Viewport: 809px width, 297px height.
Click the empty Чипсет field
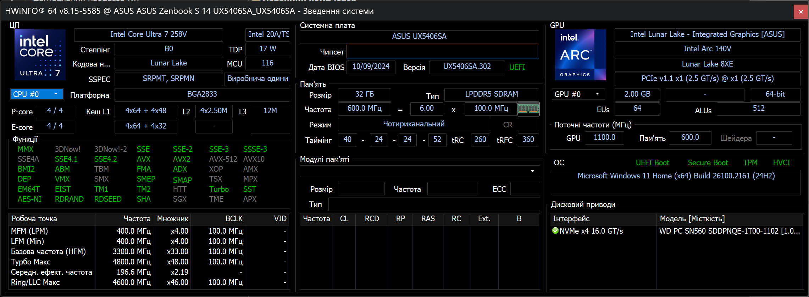(x=443, y=52)
